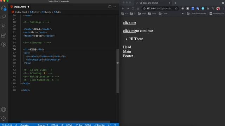Open the Utils bookmarks folder

click(x=152, y=13)
